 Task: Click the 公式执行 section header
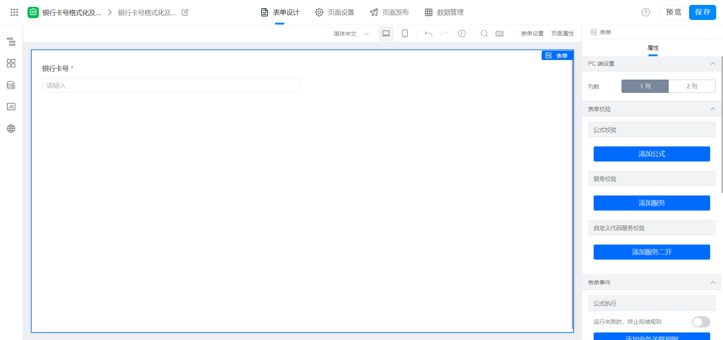coord(652,303)
